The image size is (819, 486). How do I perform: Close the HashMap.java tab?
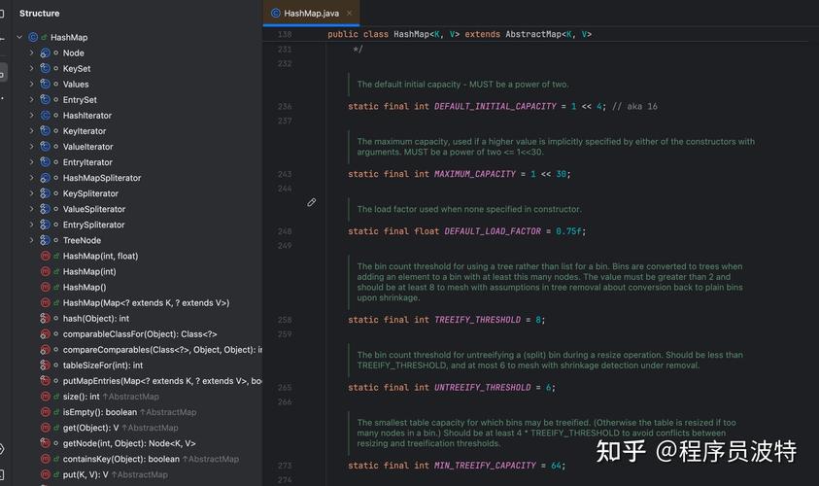(x=350, y=13)
